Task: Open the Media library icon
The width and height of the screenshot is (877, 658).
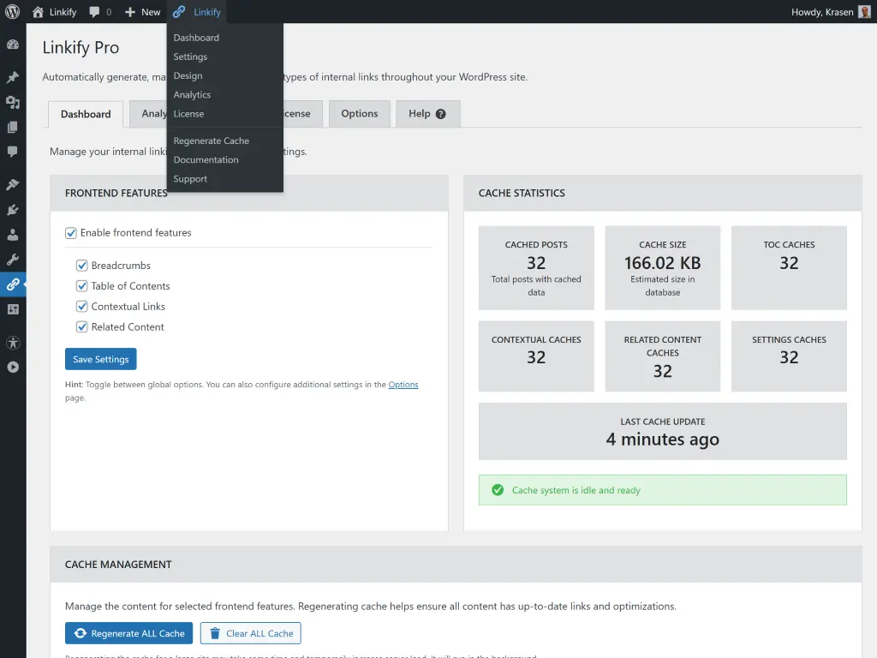Action: [x=12, y=102]
